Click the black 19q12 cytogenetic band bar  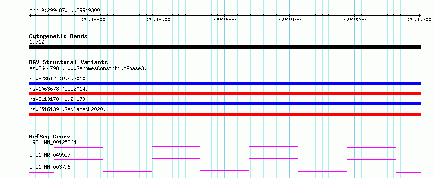coord(225,47)
